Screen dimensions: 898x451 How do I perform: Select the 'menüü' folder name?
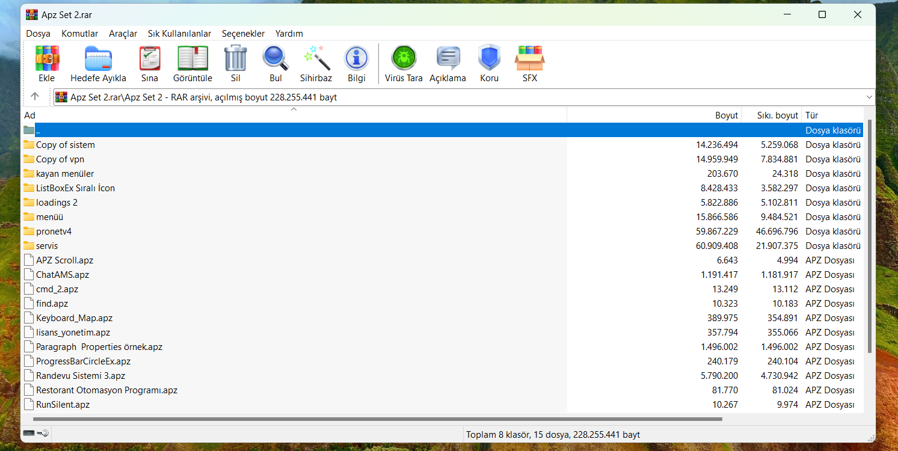[x=49, y=217]
